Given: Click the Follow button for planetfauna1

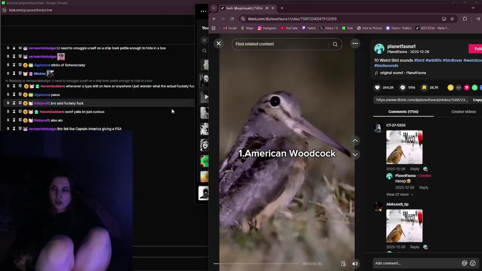Looking at the screenshot, I should [x=476, y=49].
